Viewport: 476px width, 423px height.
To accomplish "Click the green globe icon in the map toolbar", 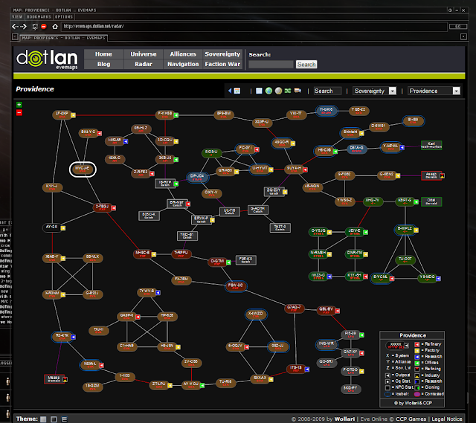I will pyautogui.click(x=268, y=91).
